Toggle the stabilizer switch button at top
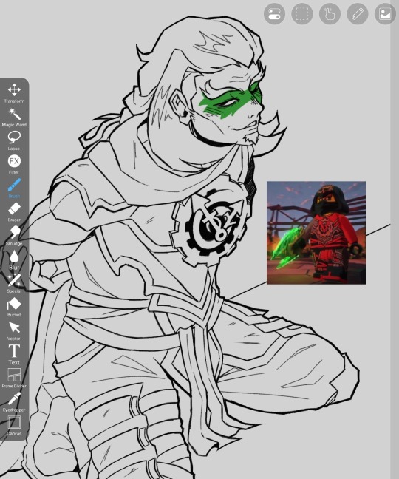The height and width of the screenshot is (479, 399). pos(274,14)
